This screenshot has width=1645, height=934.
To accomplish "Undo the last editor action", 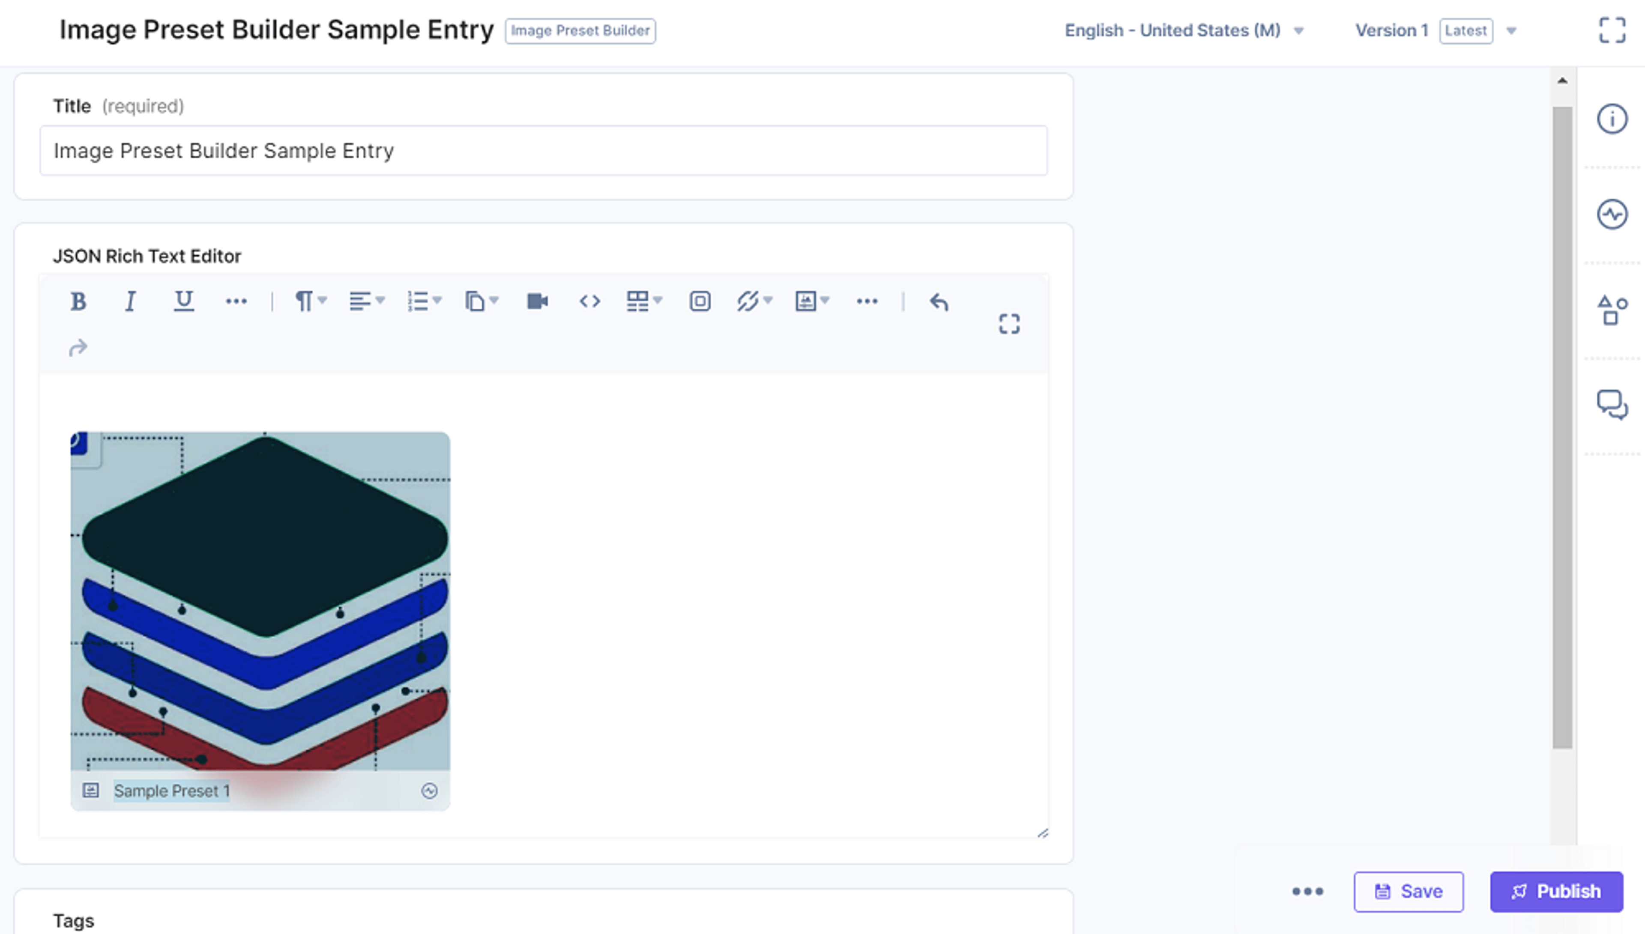I will click(939, 301).
